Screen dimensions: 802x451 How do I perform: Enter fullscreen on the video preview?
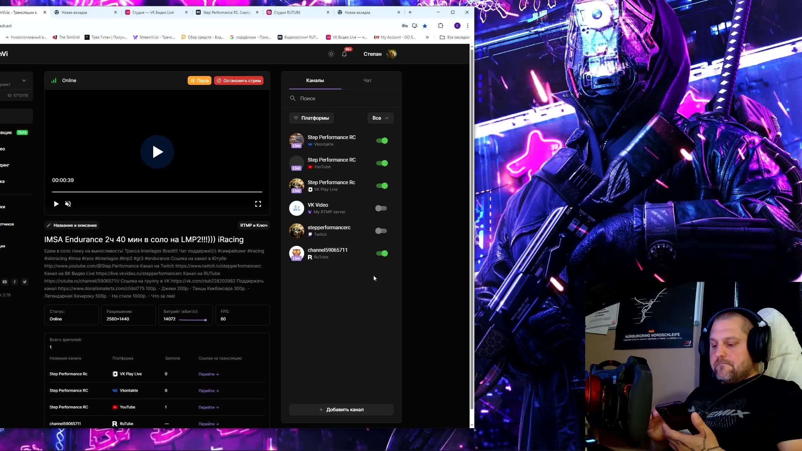pos(258,204)
